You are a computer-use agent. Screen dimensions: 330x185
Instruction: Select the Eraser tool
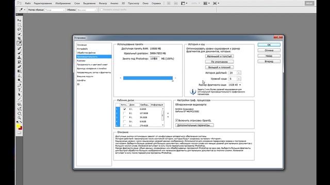click(19, 66)
